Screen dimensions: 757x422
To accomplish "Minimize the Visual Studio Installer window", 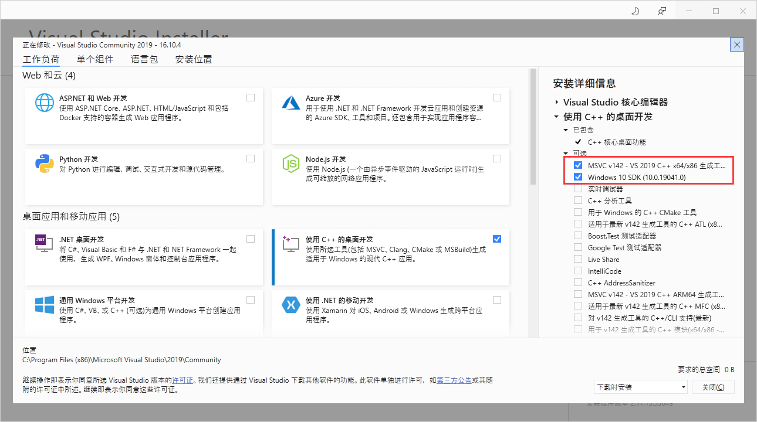I will (x=688, y=11).
